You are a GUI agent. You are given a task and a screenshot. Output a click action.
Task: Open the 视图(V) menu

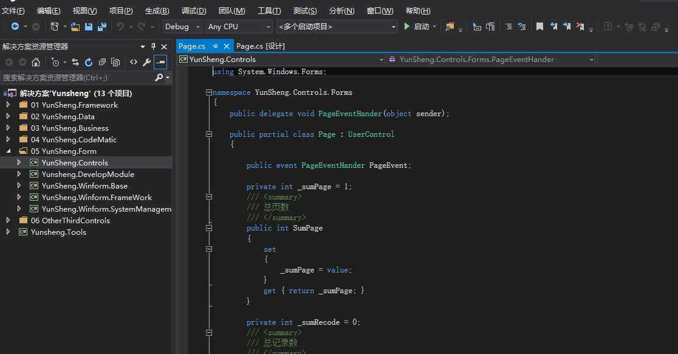(x=85, y=11)
